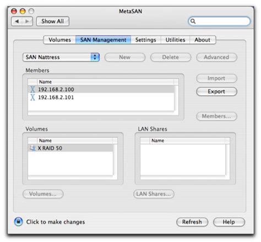
Task: Switch to the Utilities tab
Action: coord(175,40)
